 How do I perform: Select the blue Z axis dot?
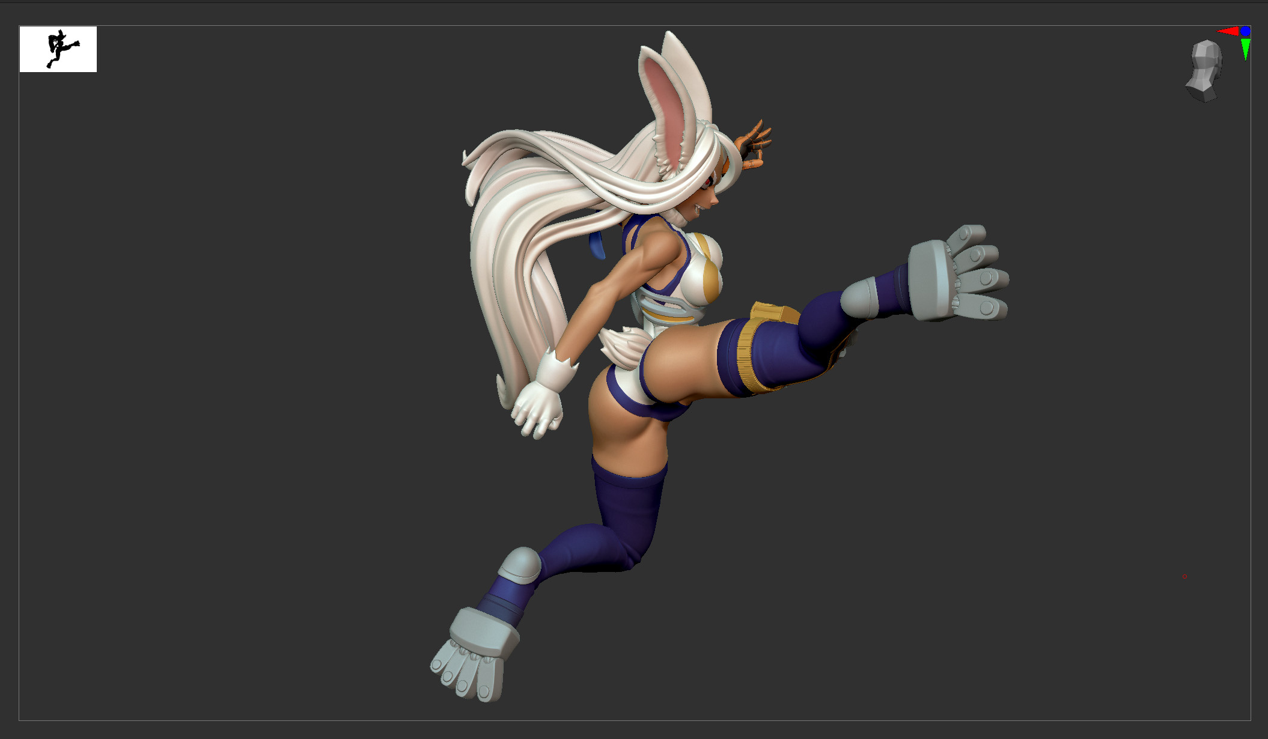[x=1245, y=31]
